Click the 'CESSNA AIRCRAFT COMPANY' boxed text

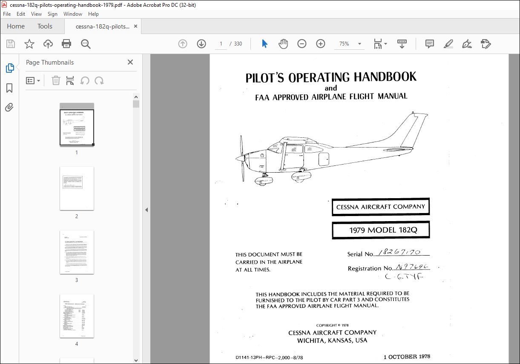[x=381, y=207]
